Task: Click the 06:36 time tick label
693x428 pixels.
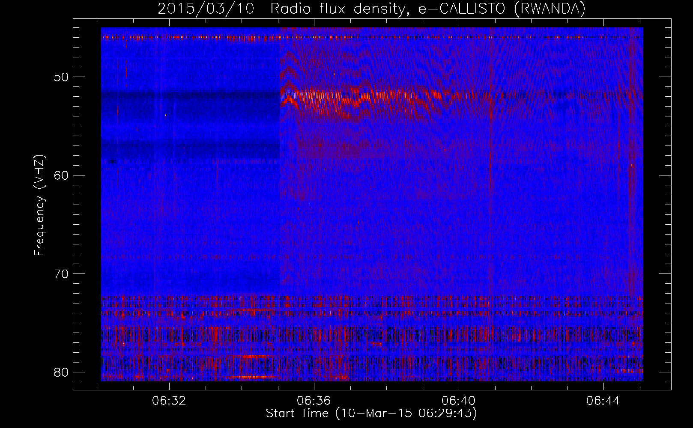Action: [314, 401]
